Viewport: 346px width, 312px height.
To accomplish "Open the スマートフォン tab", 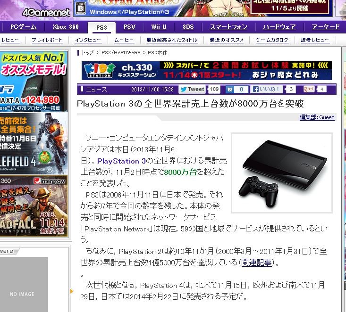I will pyautogui.click(x=228, y=27).
